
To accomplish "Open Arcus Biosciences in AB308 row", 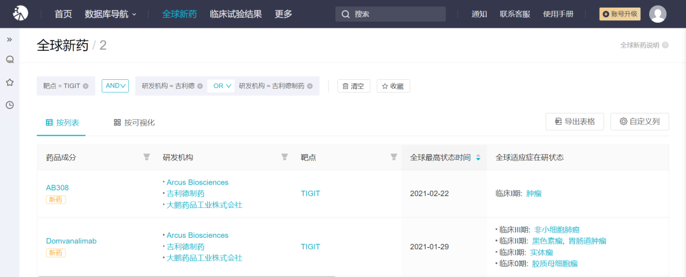I will [x=198, y=182].
